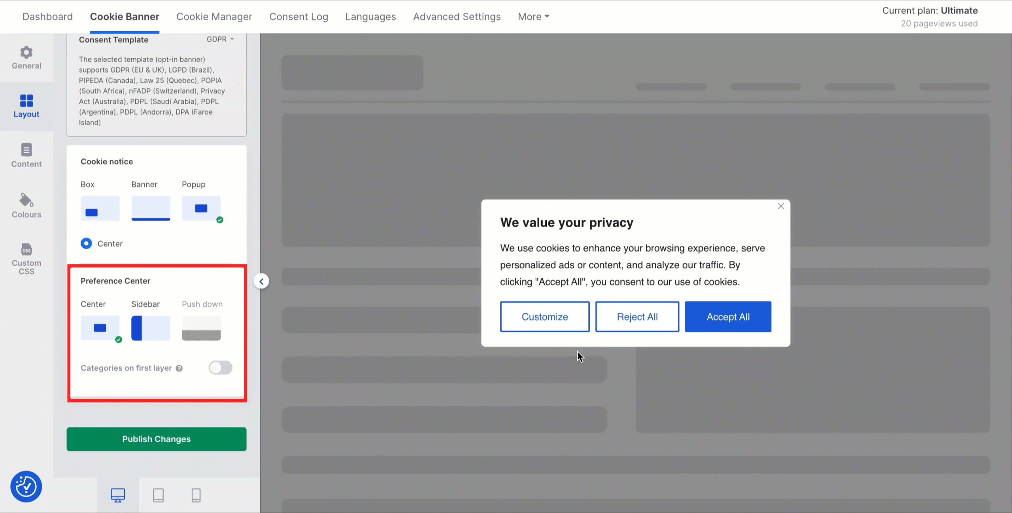
Task: Open the Consent Log tab
Action: click(x=298, y=17)
